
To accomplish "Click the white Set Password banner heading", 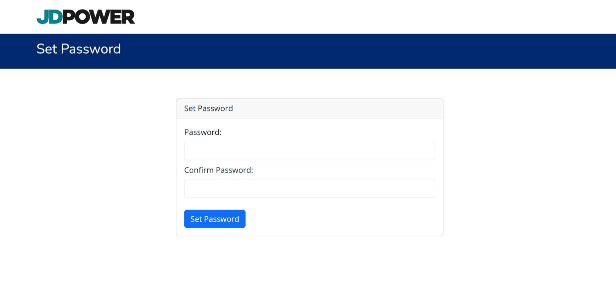I will [78, 49].
